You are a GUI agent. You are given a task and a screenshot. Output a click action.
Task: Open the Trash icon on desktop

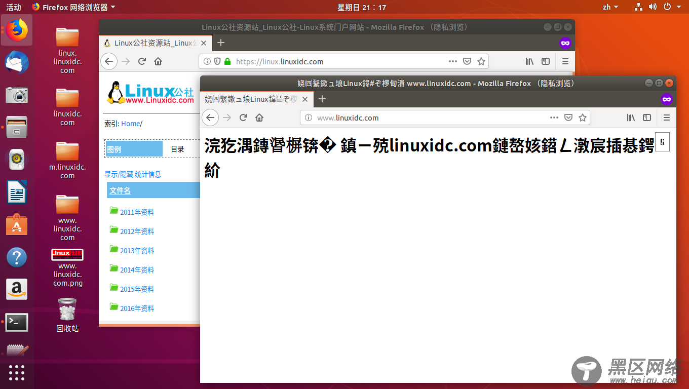(67, 315)
